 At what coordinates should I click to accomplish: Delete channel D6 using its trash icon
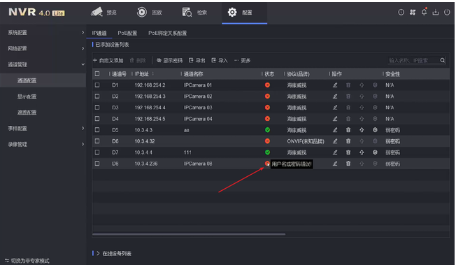pyautogui.click(x=348, y=141)
